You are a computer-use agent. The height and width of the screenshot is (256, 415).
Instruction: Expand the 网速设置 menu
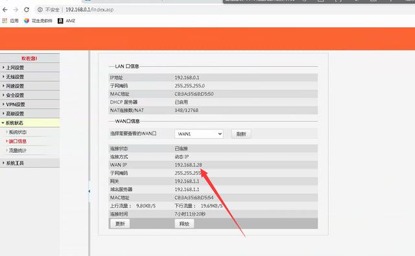[x=30, y=86]
